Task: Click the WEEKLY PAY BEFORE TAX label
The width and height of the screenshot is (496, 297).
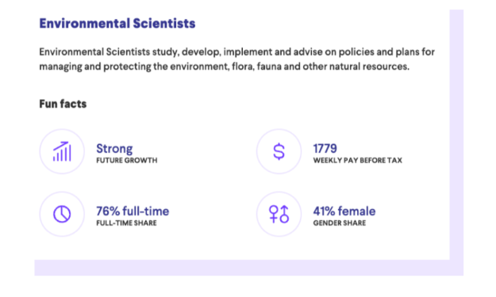Action: coord(357,160)
